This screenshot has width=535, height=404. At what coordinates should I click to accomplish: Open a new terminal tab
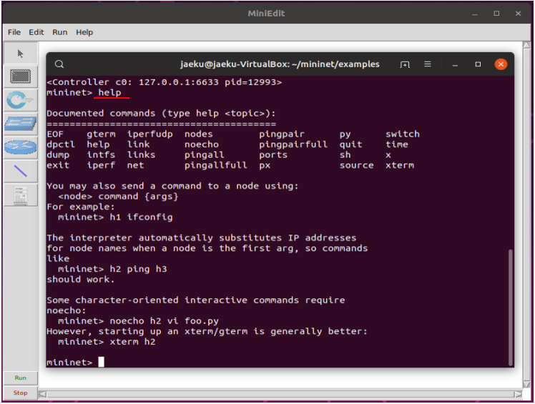point(405,64)
